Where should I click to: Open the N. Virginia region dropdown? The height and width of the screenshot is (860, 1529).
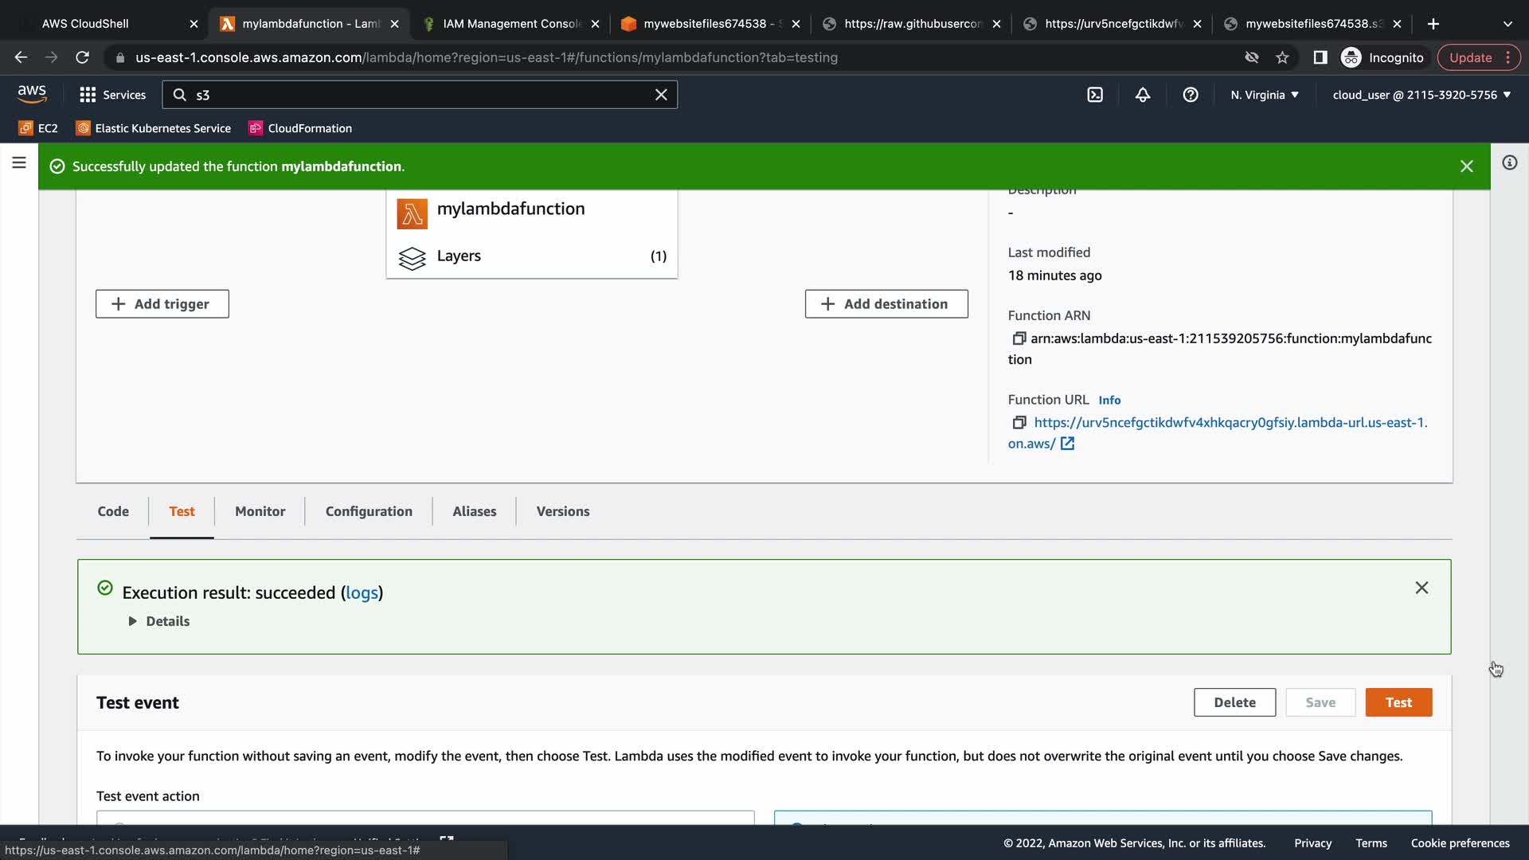(x=1264, y=95)
